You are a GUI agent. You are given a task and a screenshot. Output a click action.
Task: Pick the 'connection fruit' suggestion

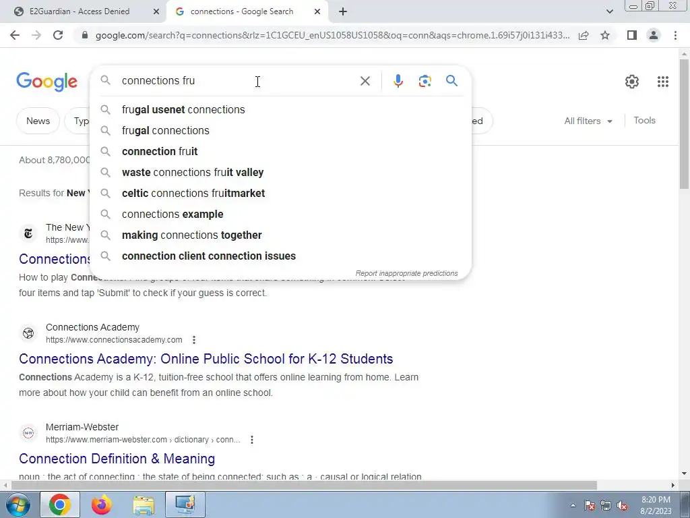(x=280, y=152)
